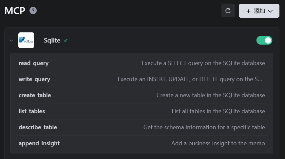Click 'Execute a SELECT query' description
The height and width of the screenshot is (159, 285).
coord(203,63)
